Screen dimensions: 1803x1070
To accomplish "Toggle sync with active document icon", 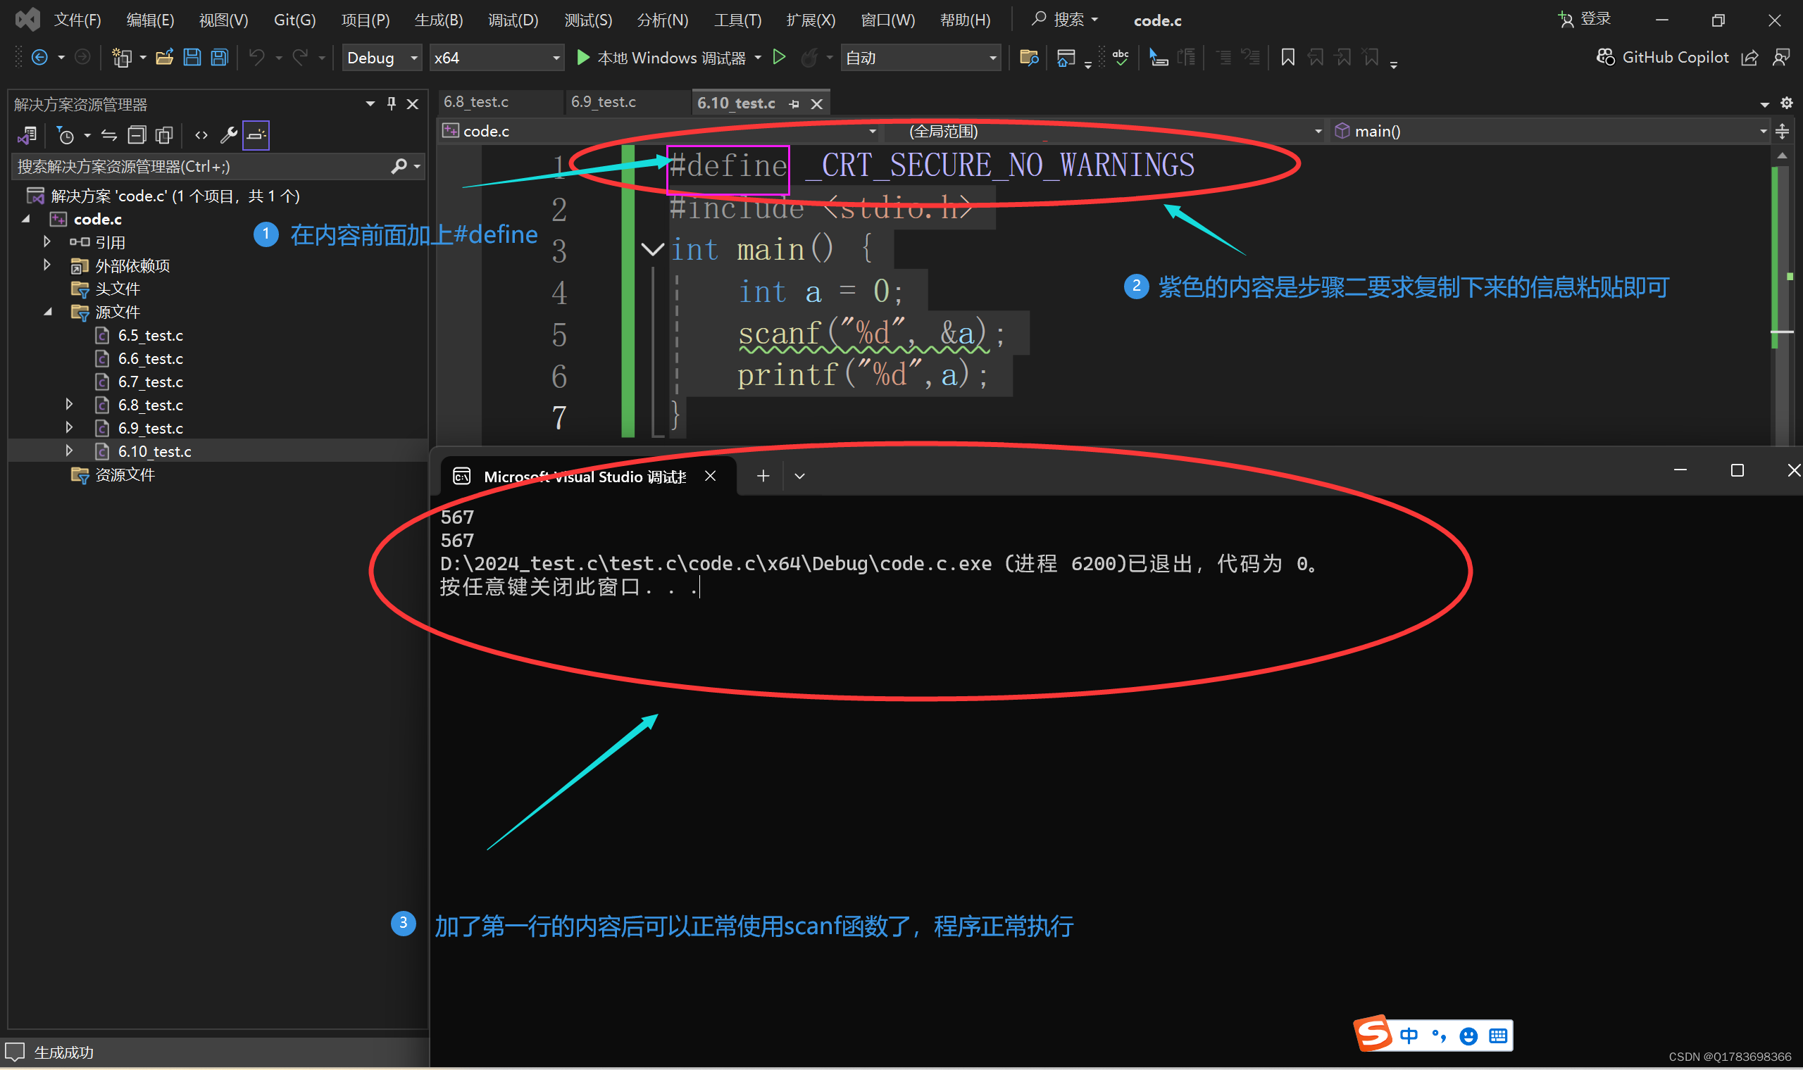I will (x=109, y=135).
